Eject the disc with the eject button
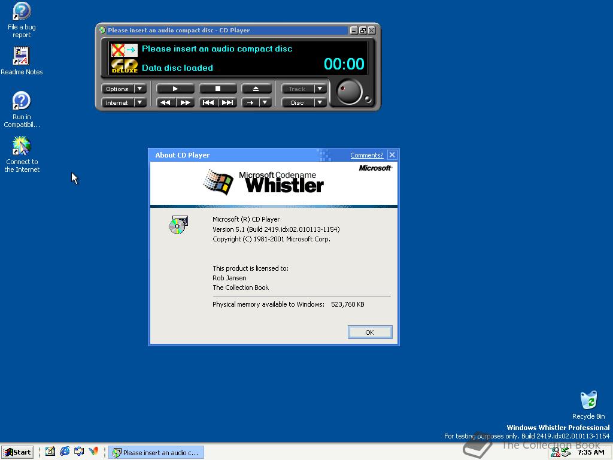Image resolution: width=613 pixels, height=460 pixels. [256, 89]
